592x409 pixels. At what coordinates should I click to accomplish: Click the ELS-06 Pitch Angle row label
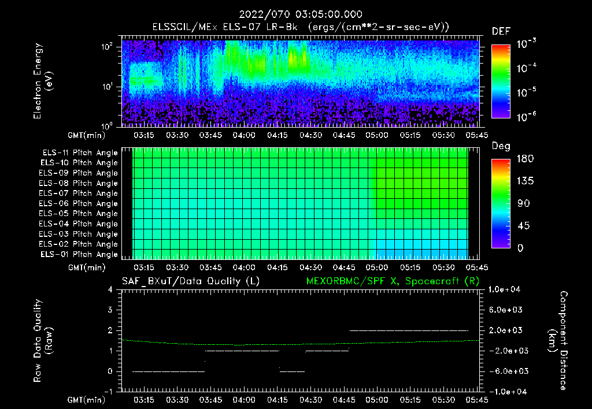pyautogui.click(x=79, y=204)
